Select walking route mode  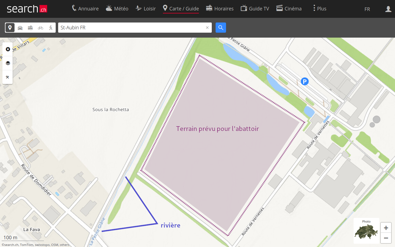click(x=51, y=28)
